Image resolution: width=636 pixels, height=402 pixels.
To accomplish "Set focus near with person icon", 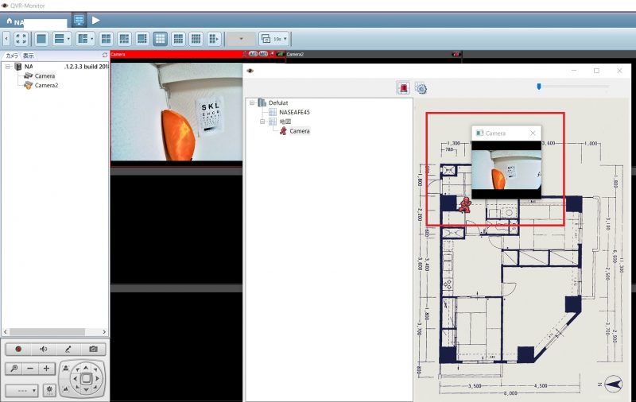I will click(x=66, y=369).
